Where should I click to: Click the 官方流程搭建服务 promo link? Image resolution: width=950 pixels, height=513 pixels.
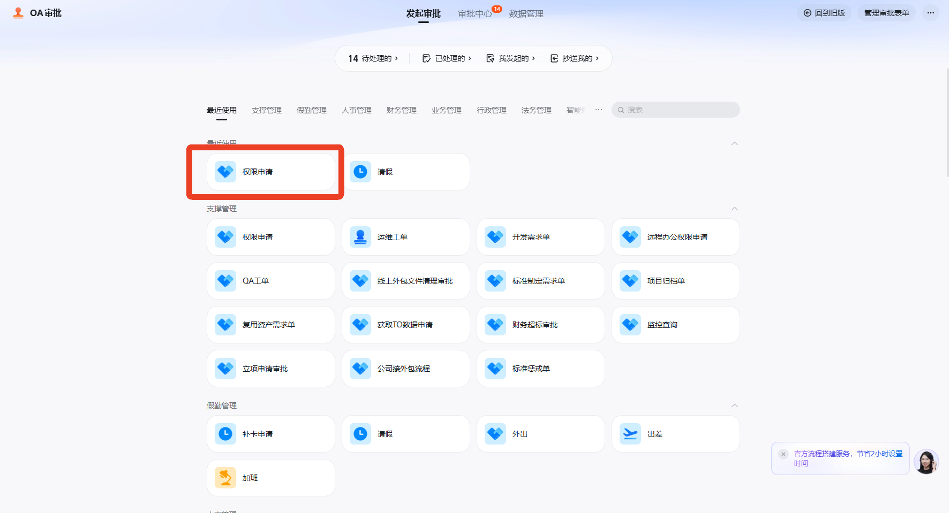(x=848, y=458)
